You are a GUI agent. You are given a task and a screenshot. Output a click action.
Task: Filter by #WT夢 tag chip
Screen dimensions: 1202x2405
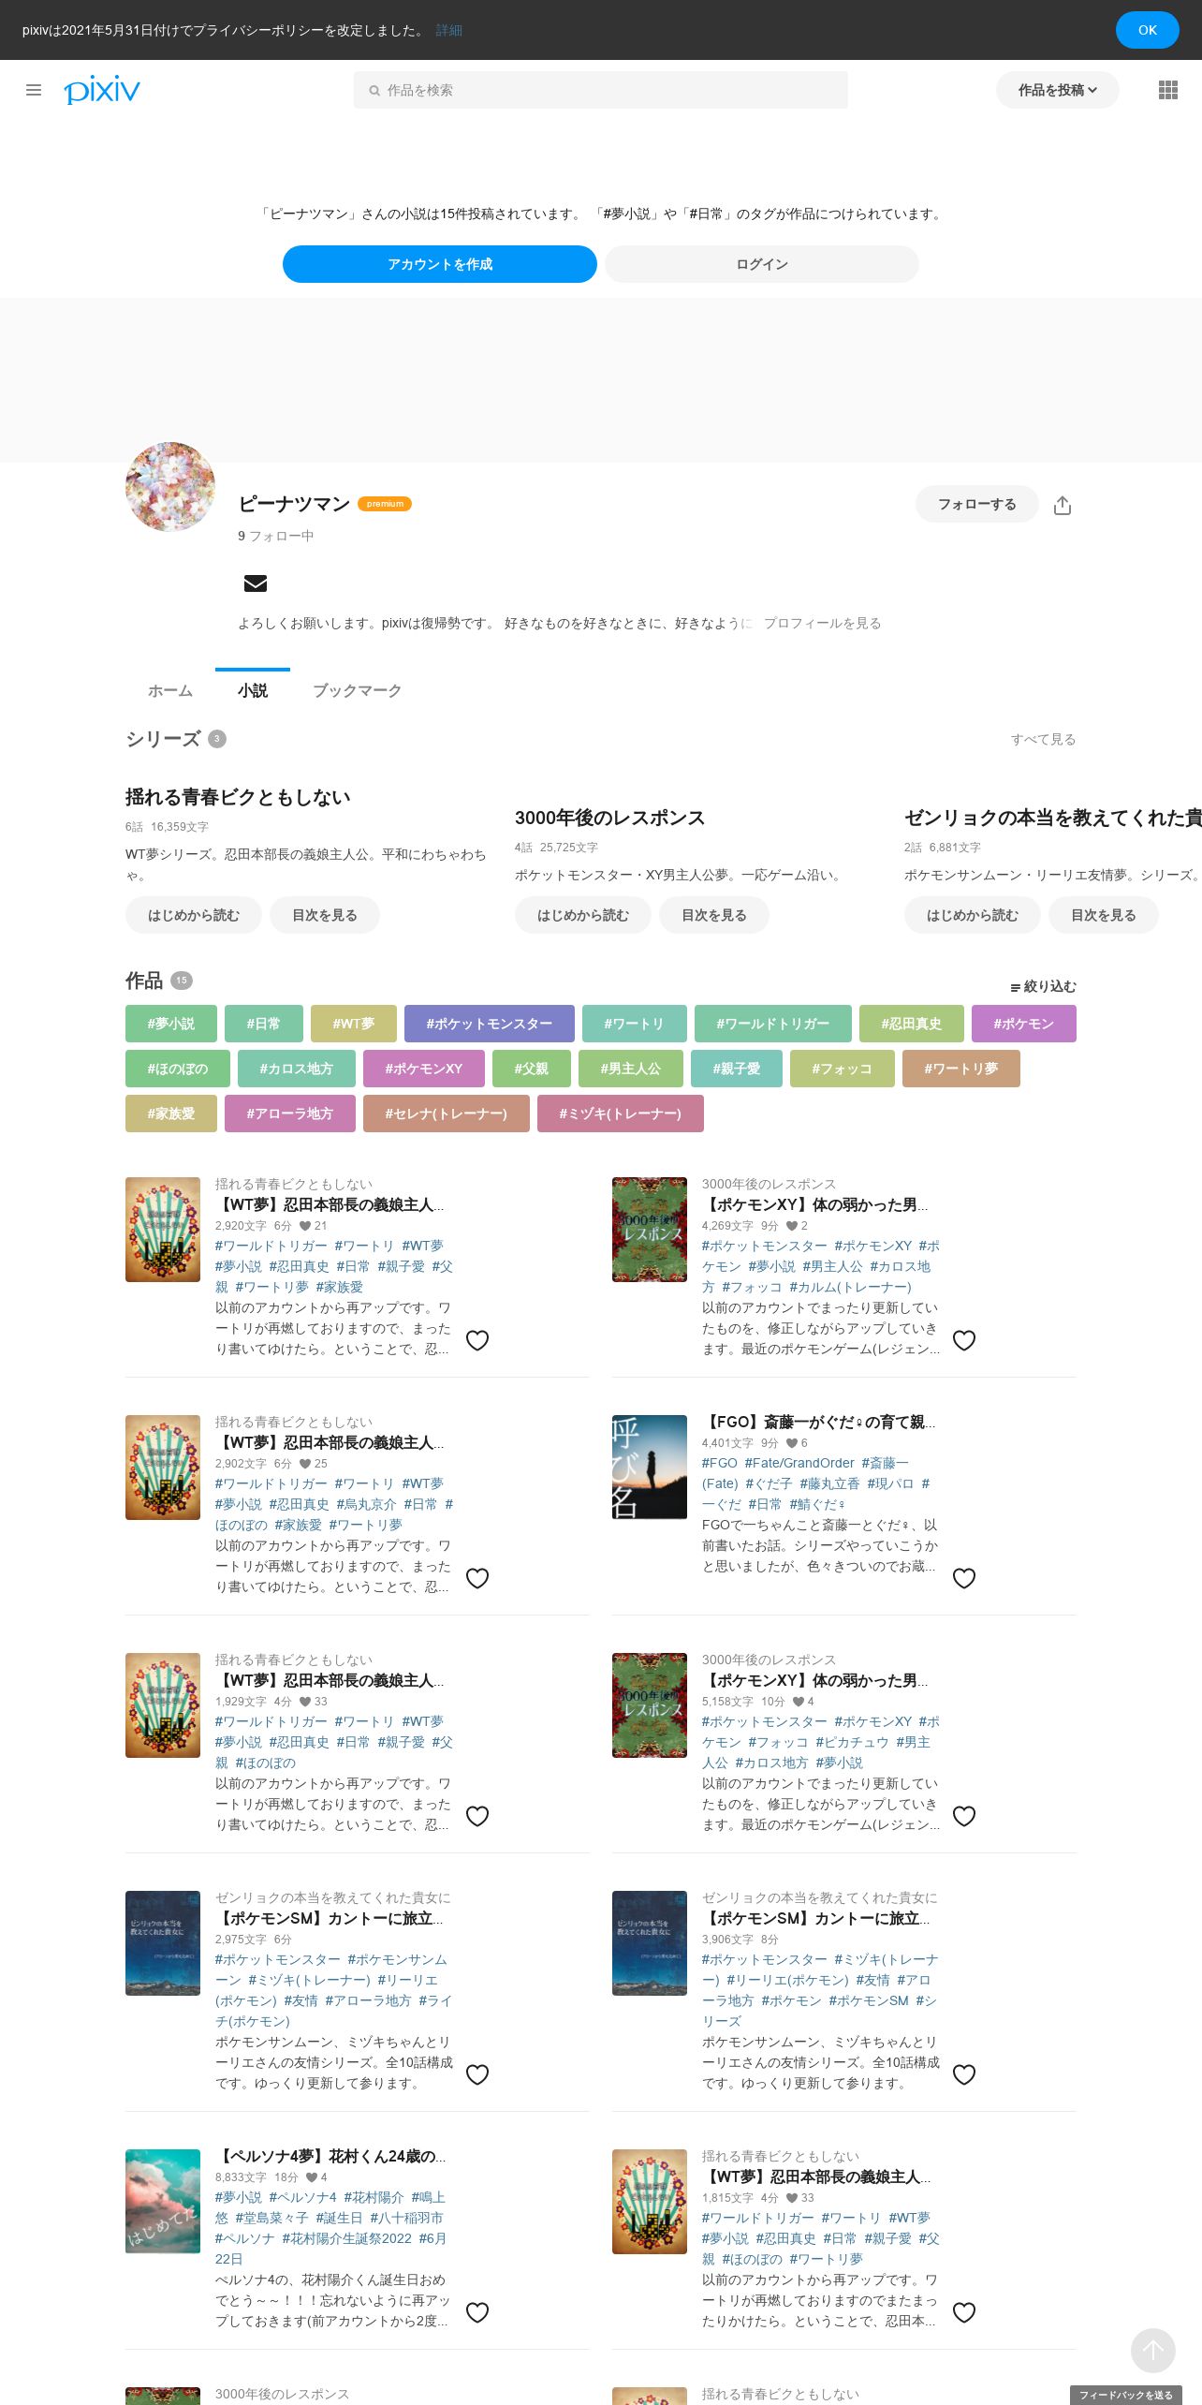pos(353,1024)
